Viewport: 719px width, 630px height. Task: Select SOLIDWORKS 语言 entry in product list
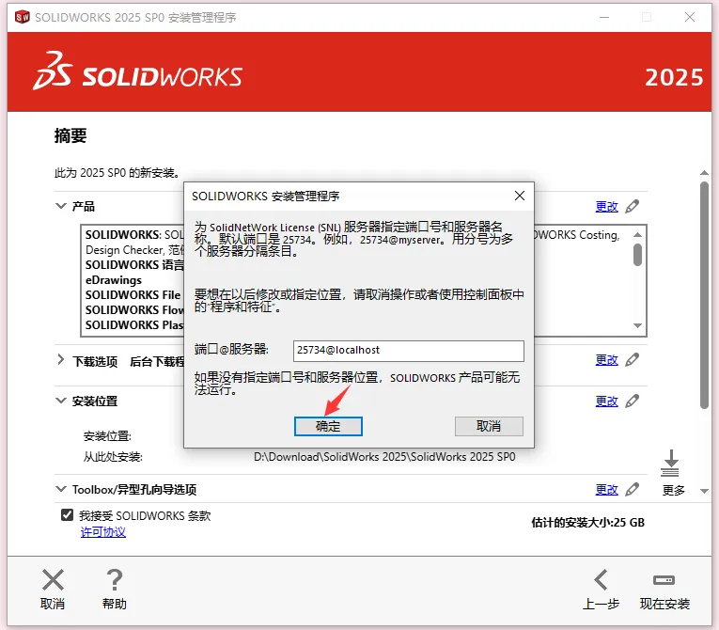(134, 265)
